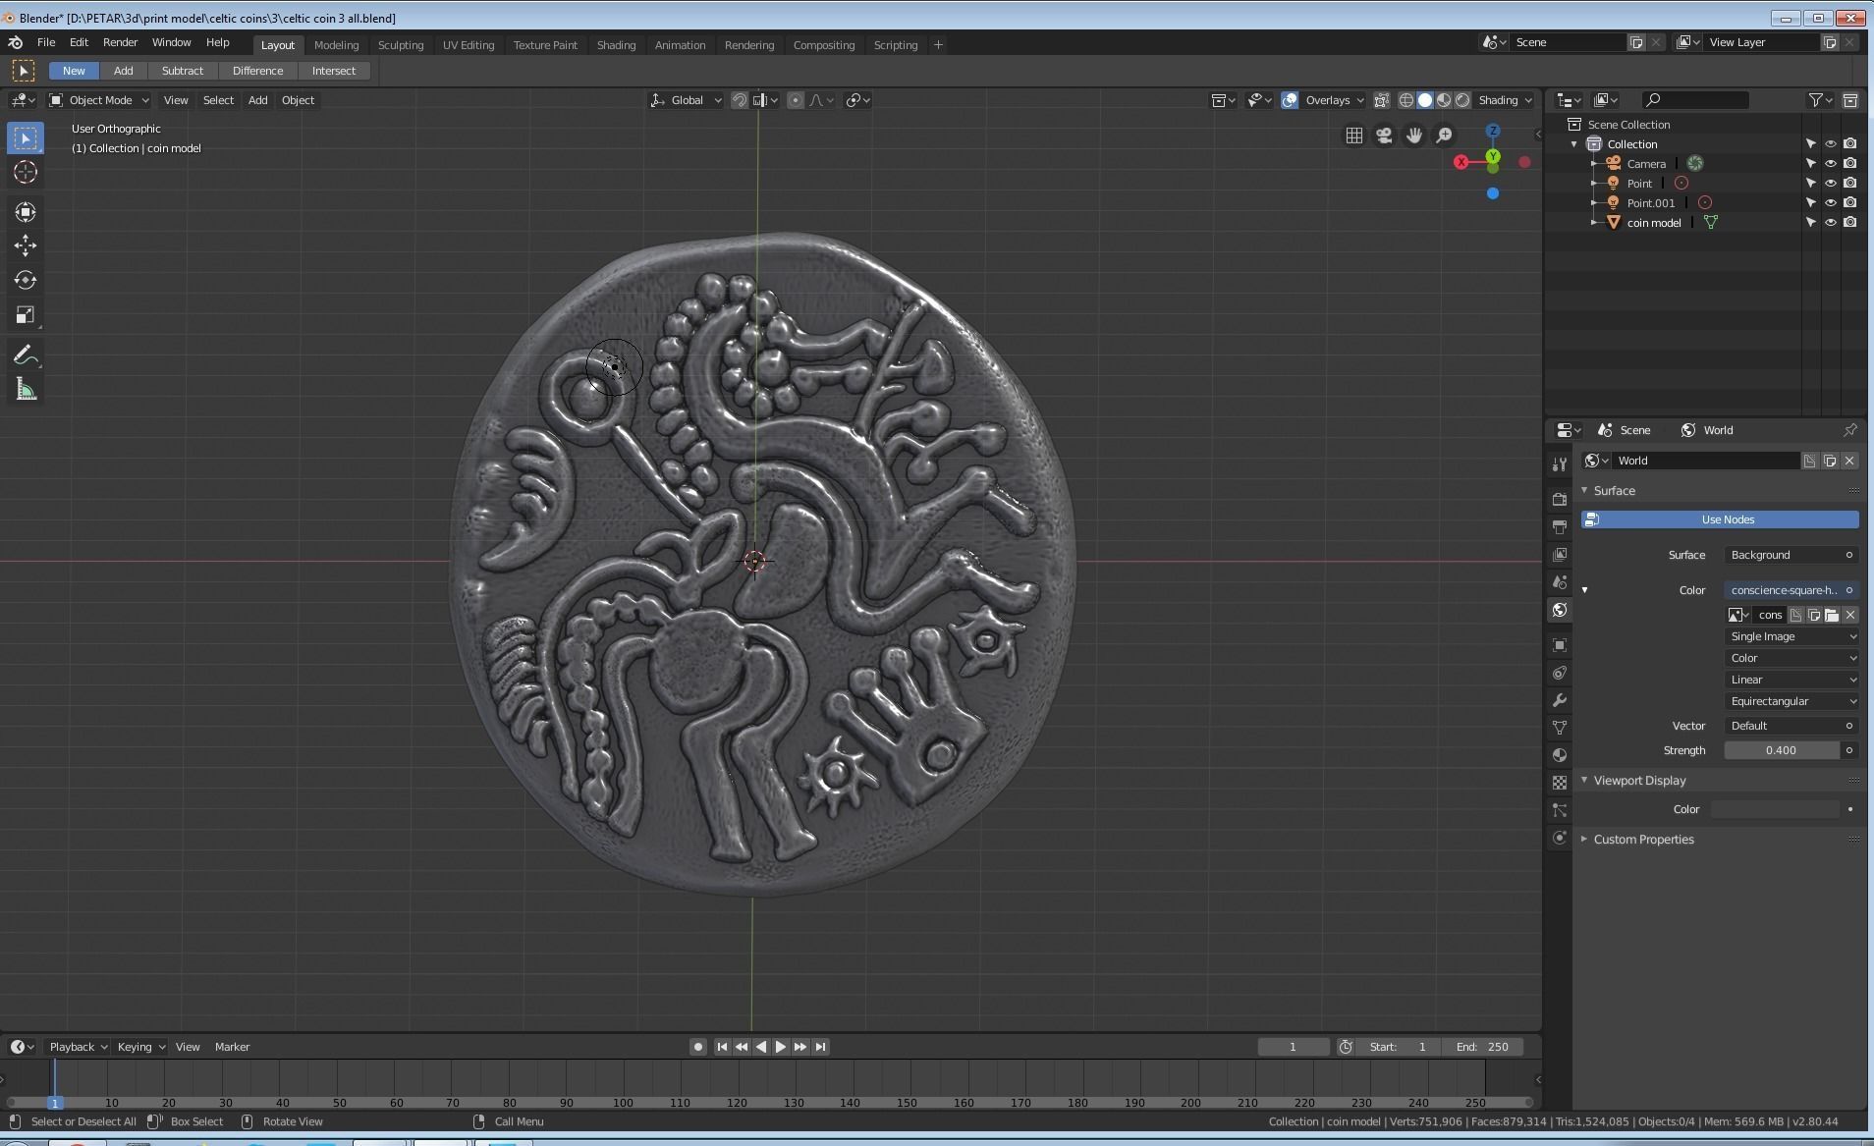The height and width of the screenshot is (1146, 1874).
Task: Select the Cursor tool in the toolbar
Action: [x=26, y=173]
